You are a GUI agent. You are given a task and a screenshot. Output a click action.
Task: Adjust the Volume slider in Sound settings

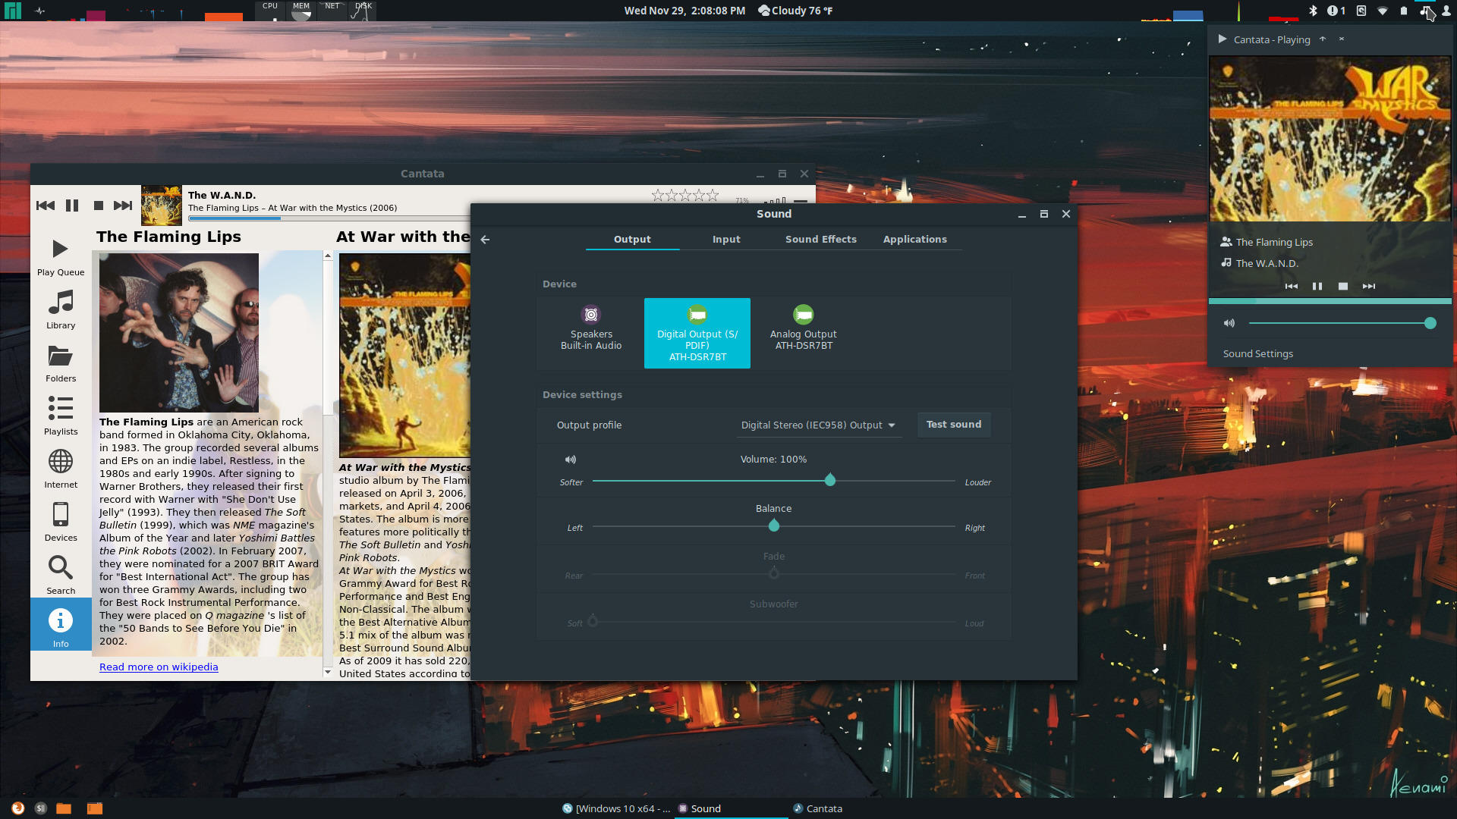(773, 481)
